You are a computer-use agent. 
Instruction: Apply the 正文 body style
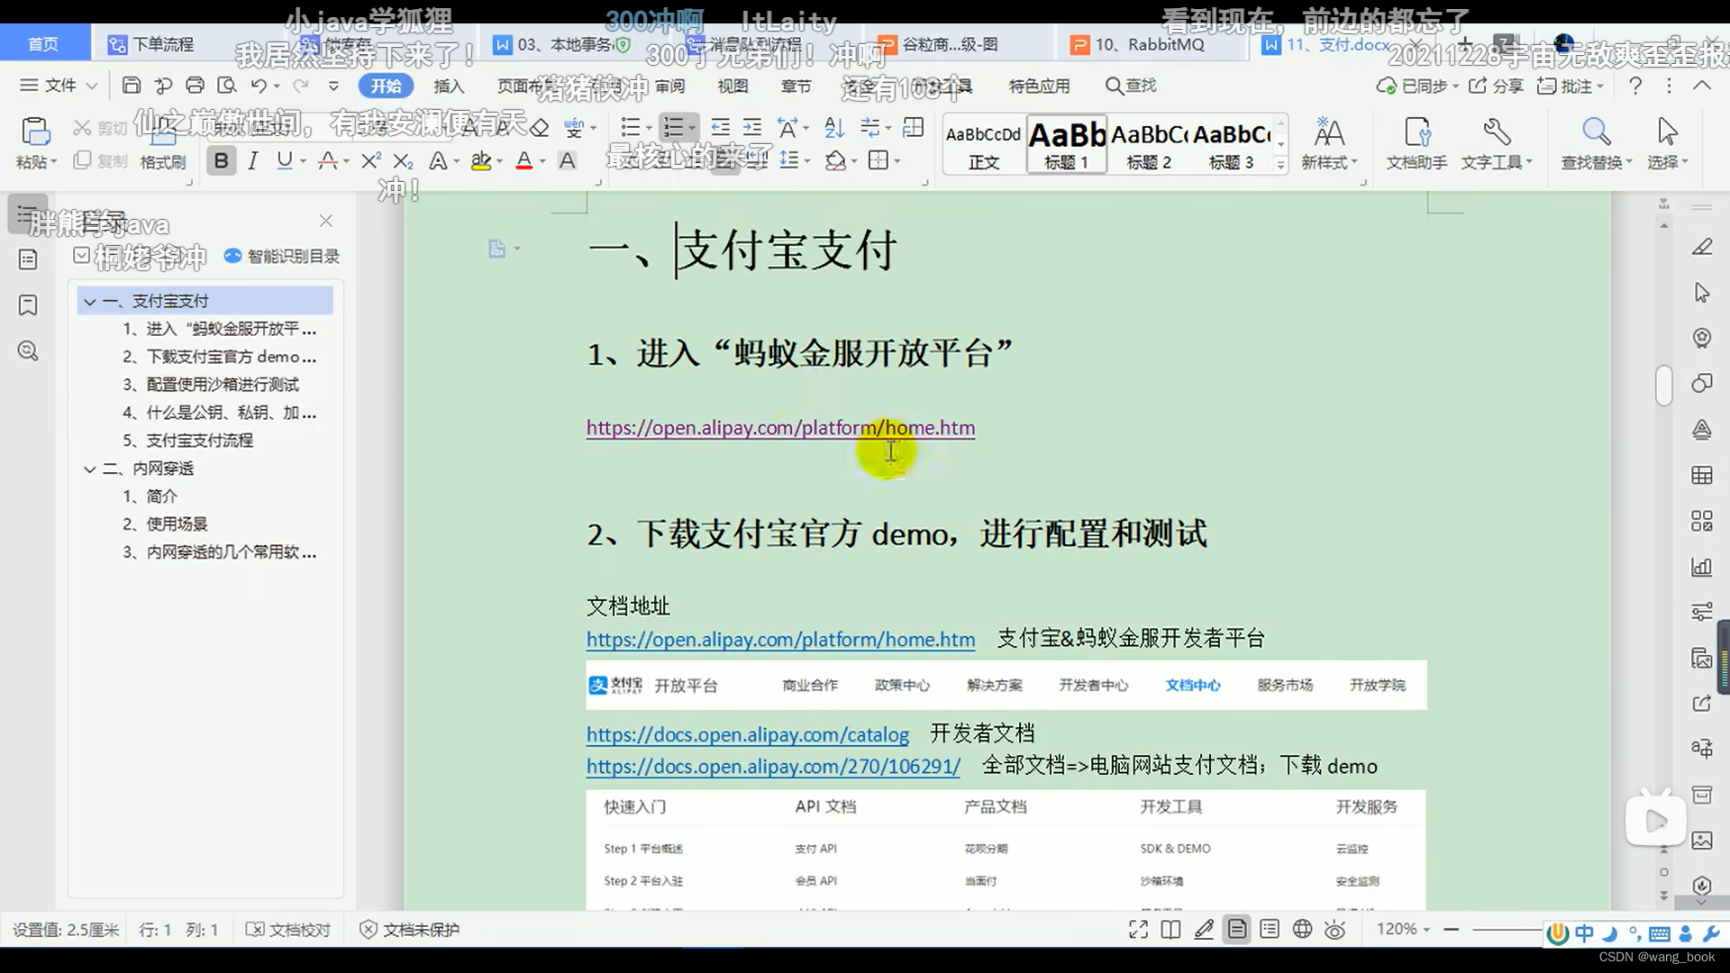click(x=983, y=144)
